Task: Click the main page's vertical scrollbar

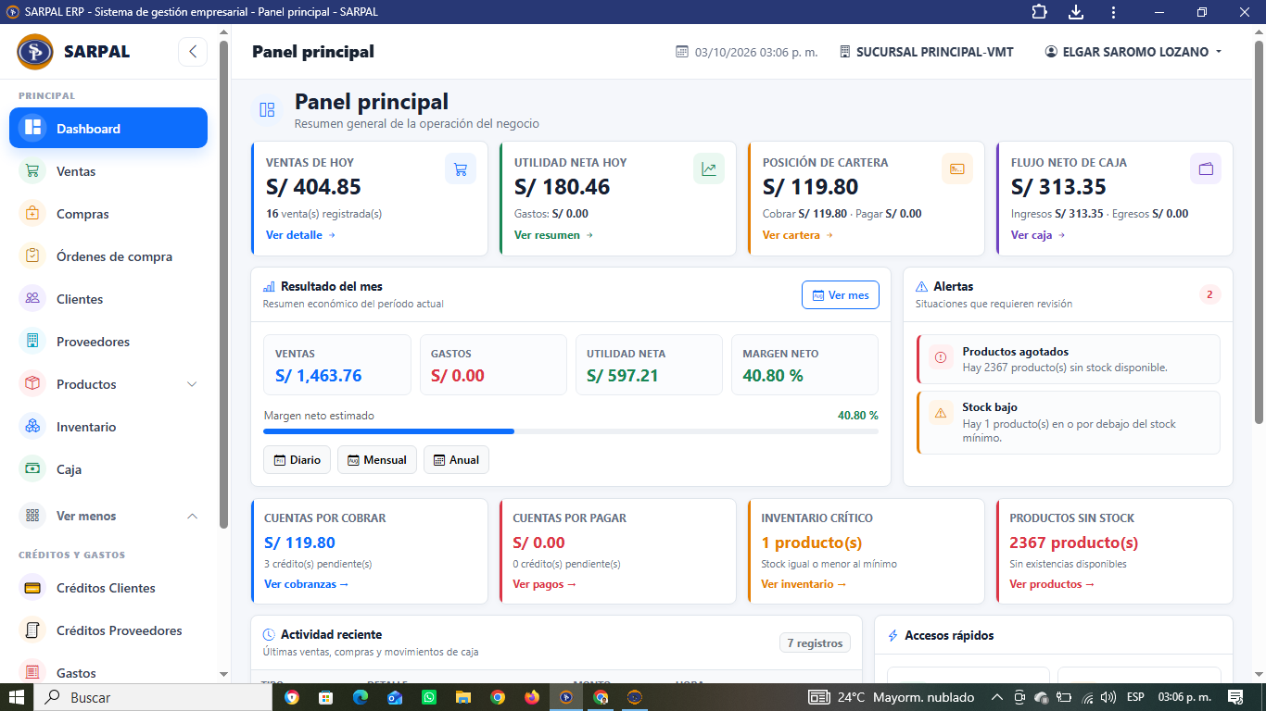Action: [1260, 231]
